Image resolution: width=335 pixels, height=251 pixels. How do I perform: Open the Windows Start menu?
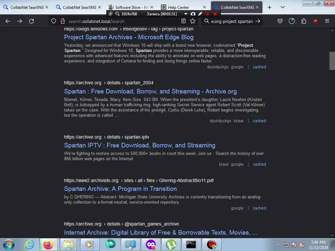tap(9, 244)
